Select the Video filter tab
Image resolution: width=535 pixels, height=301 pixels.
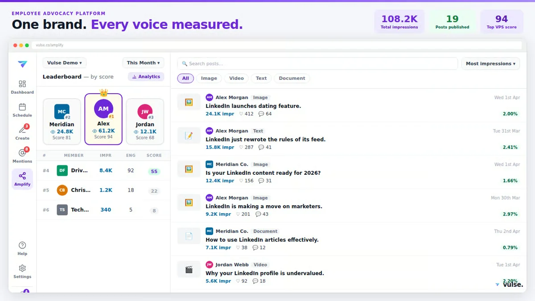[x=236, y=78]
